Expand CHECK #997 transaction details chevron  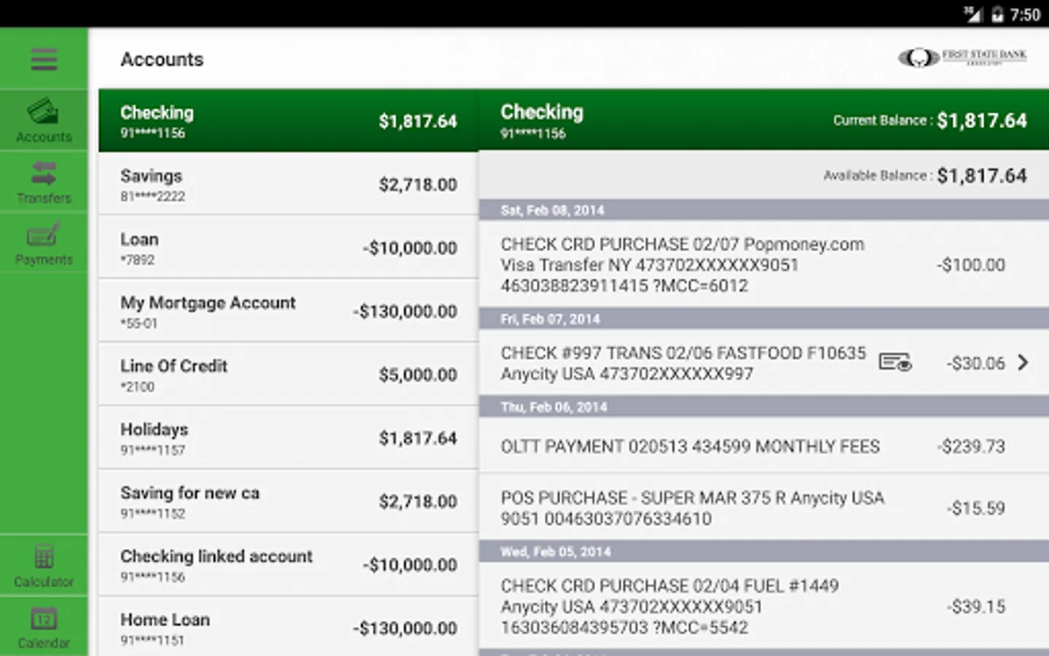[1024, 362]
